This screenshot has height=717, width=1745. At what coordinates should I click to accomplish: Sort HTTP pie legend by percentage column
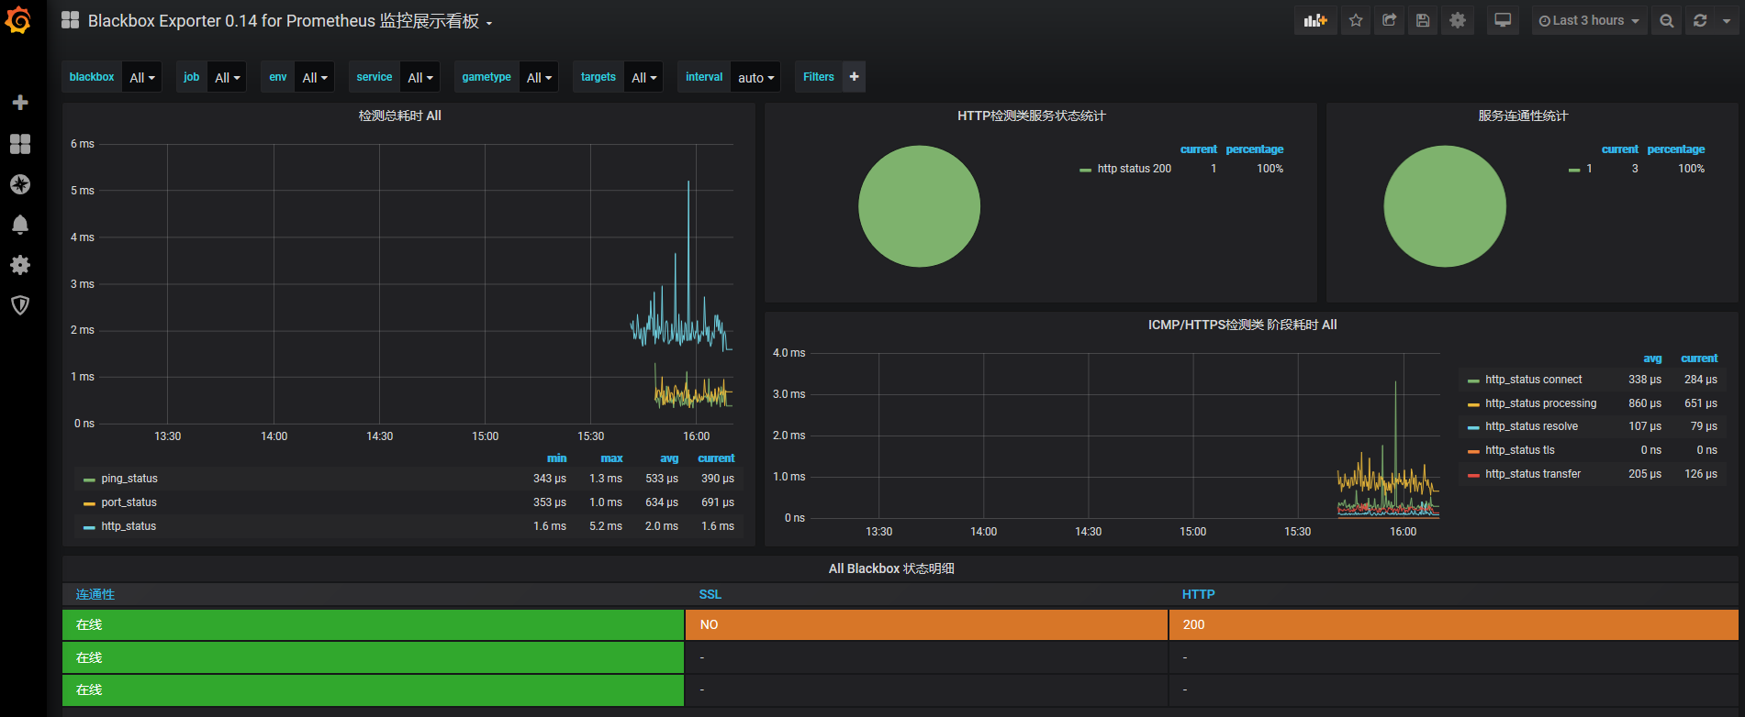(1254, 149)
